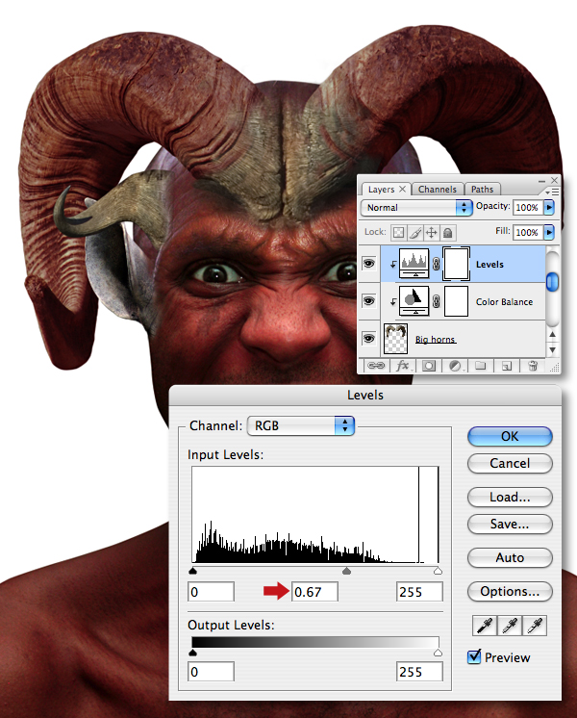Open the Normal blend mode dropdown
Screen dimensions: 577x718
tap(416, 208)
